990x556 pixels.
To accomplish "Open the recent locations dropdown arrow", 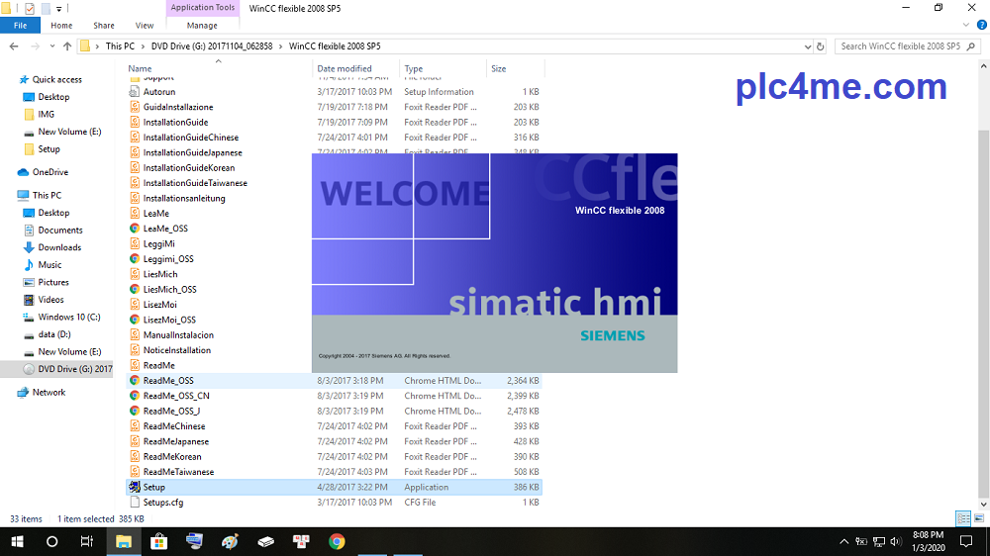I will [x=51, y=46].
